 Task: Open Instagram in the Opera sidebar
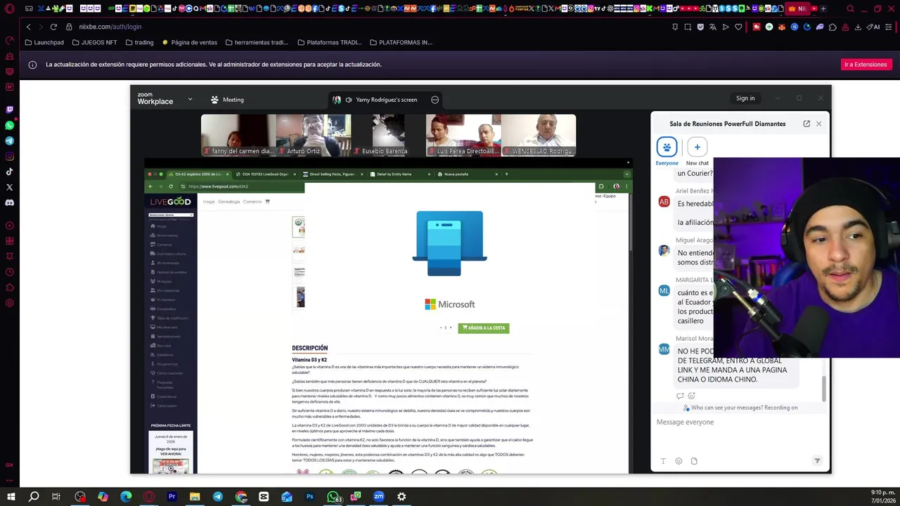[9, 156]
